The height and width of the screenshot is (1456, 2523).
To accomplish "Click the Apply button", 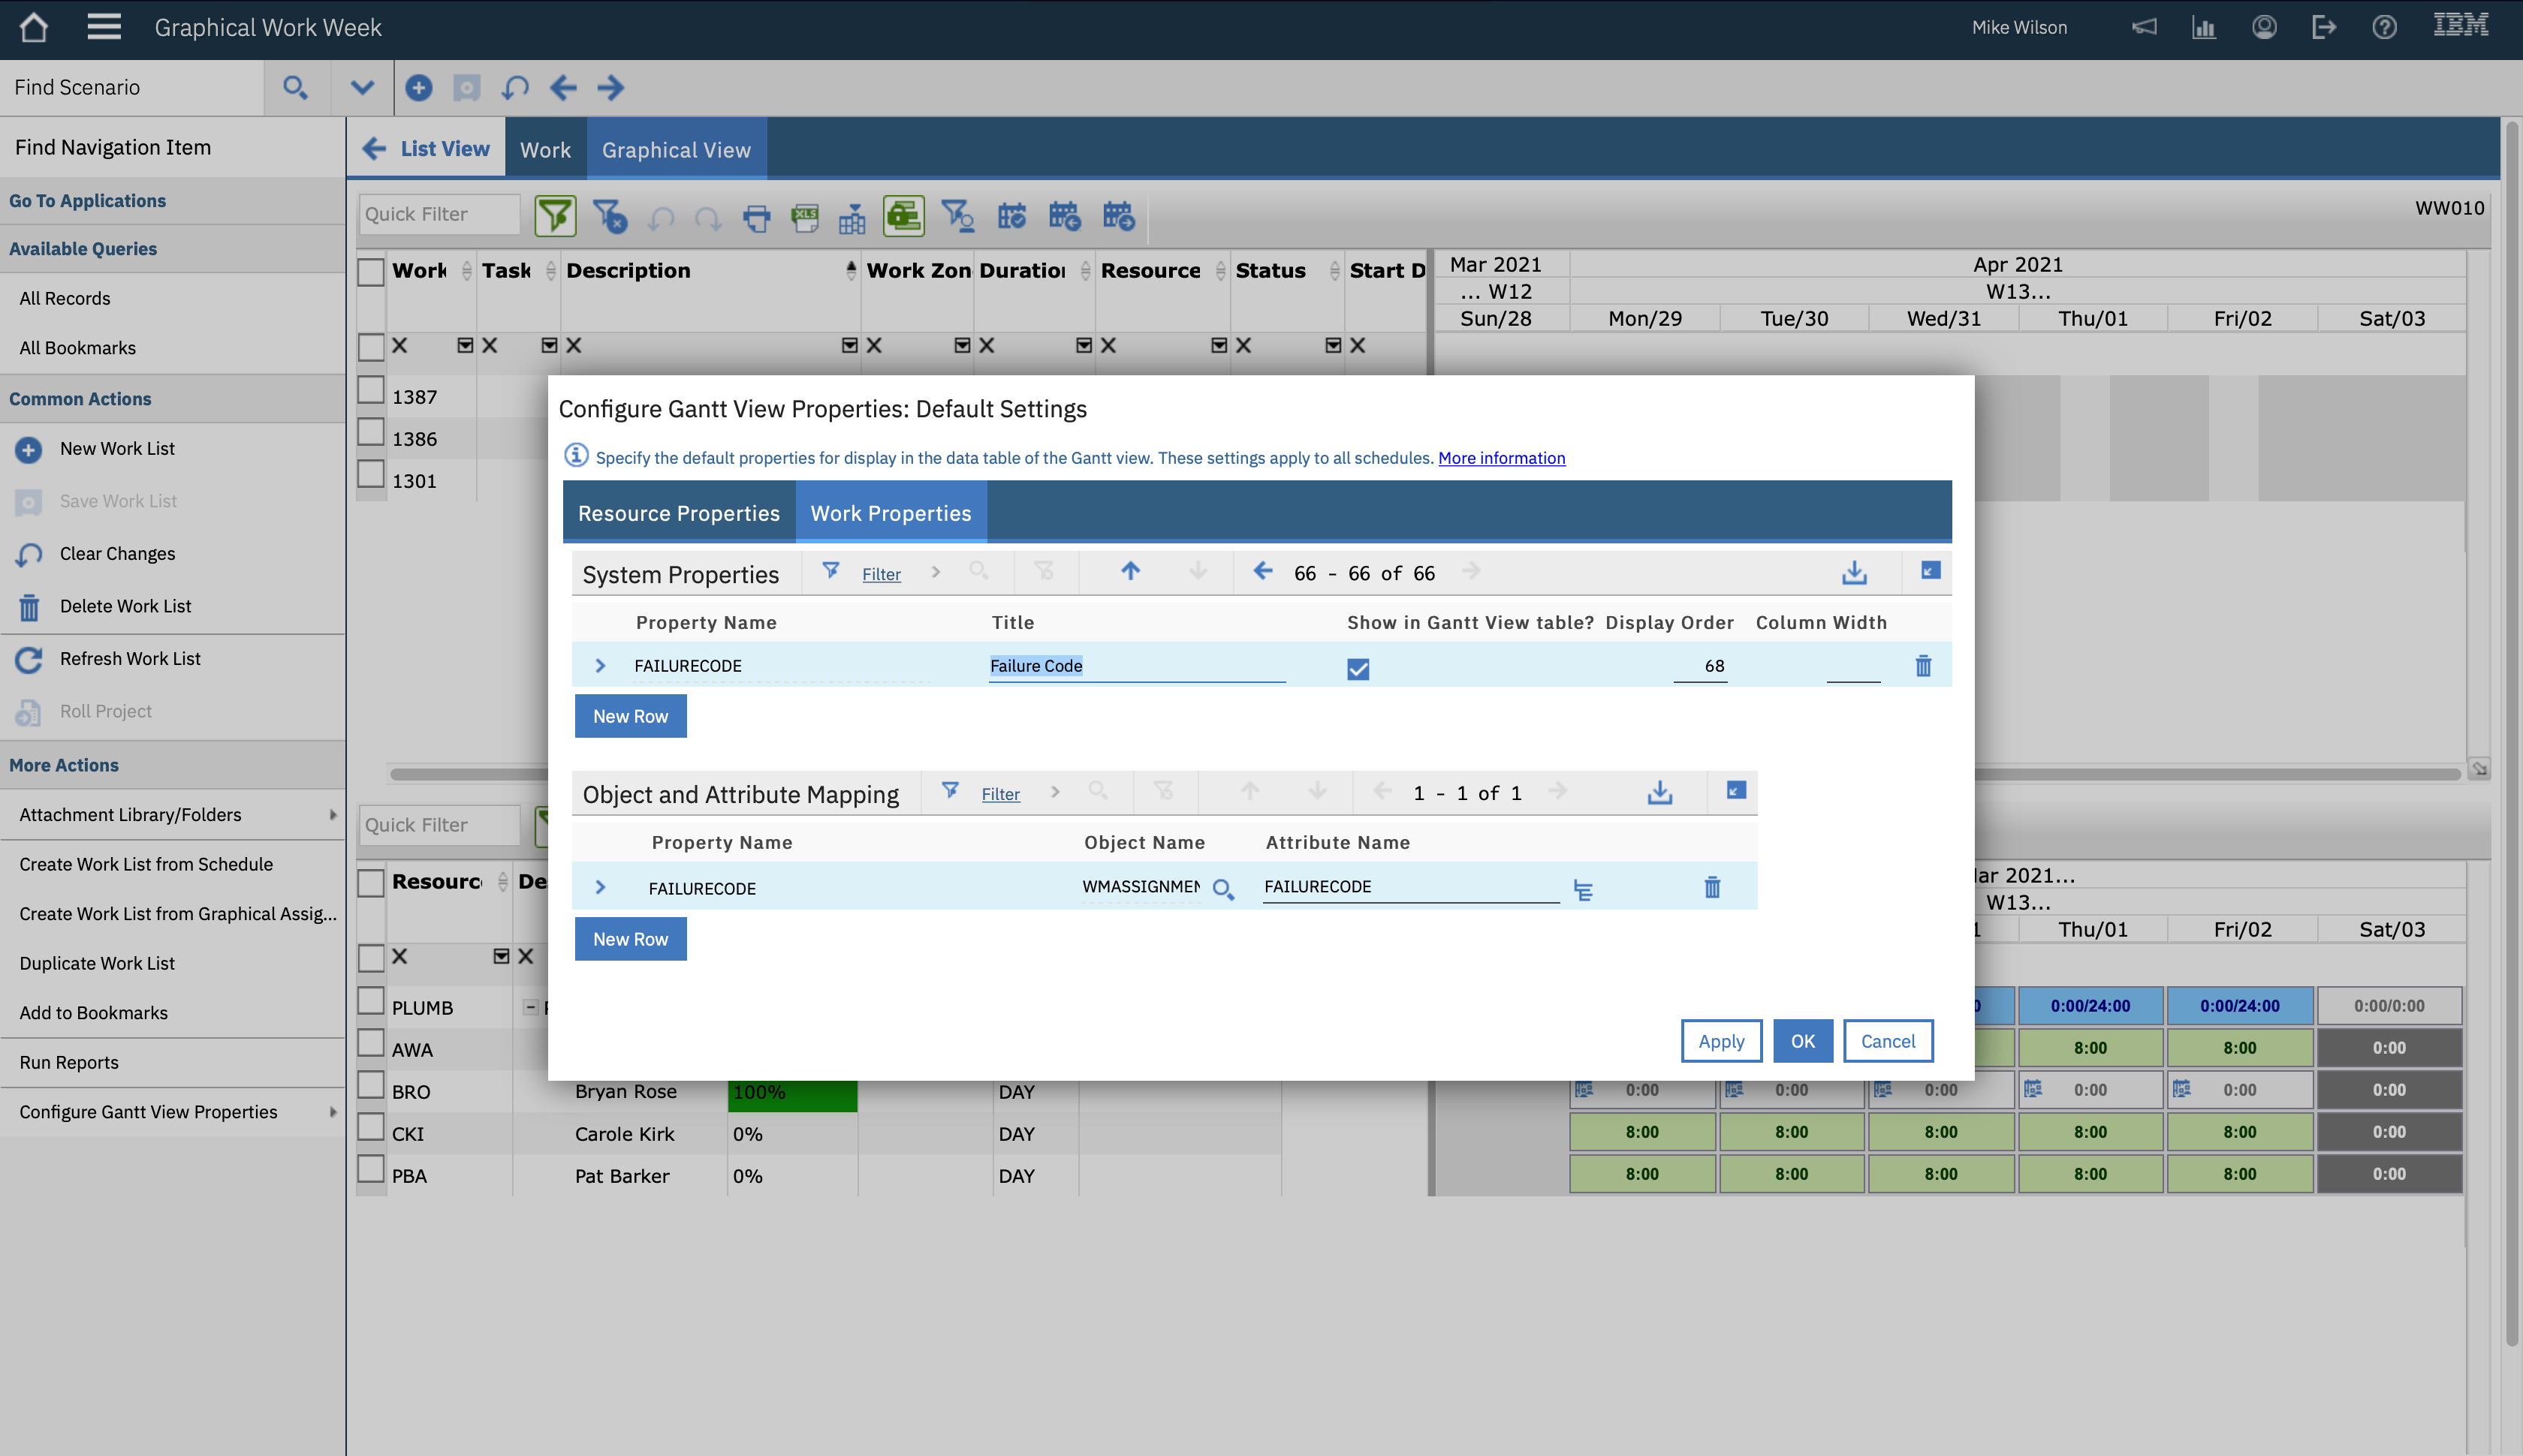I will [x=1721, y=1041].
